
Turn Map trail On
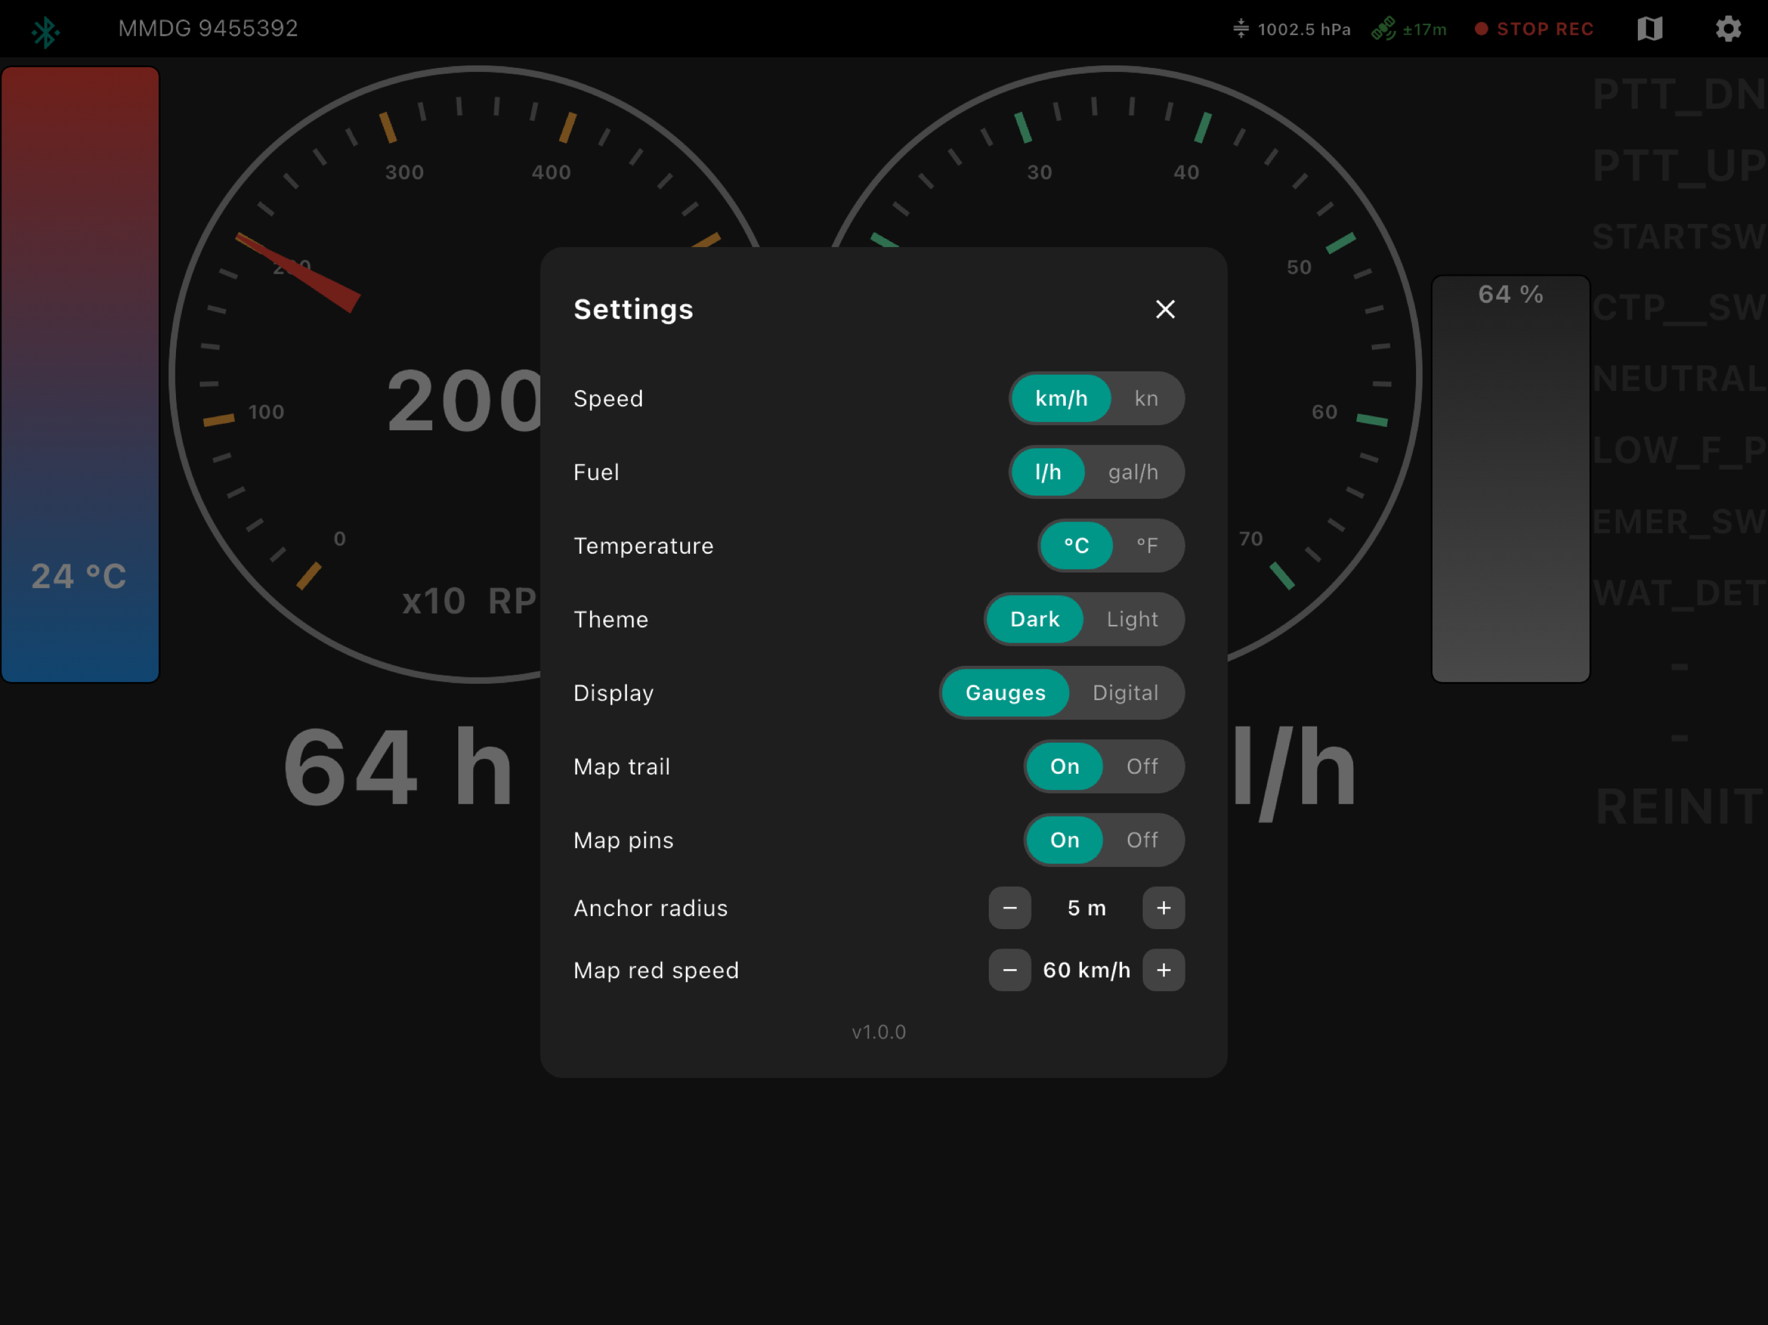click(x=1064, y=767)
